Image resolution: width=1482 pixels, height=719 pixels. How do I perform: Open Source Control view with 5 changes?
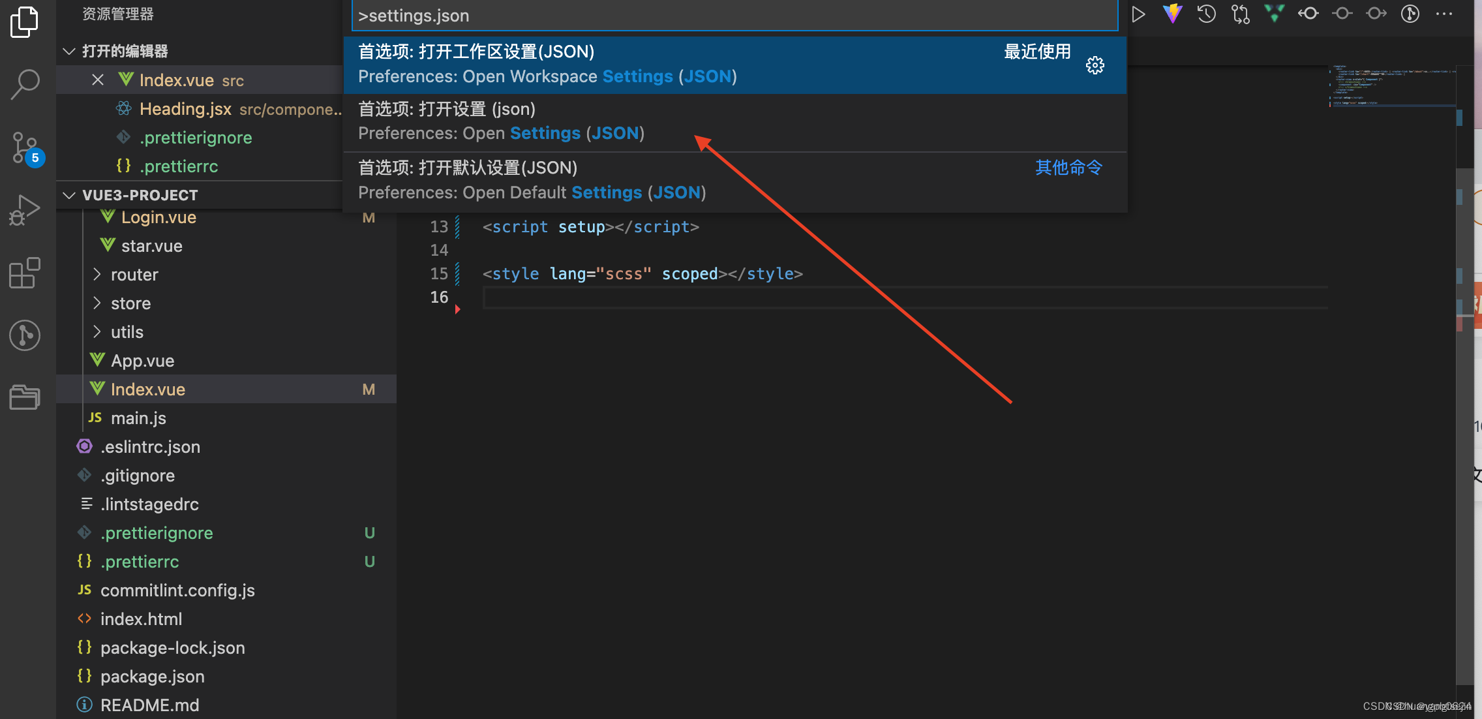[x=26, y=148]
